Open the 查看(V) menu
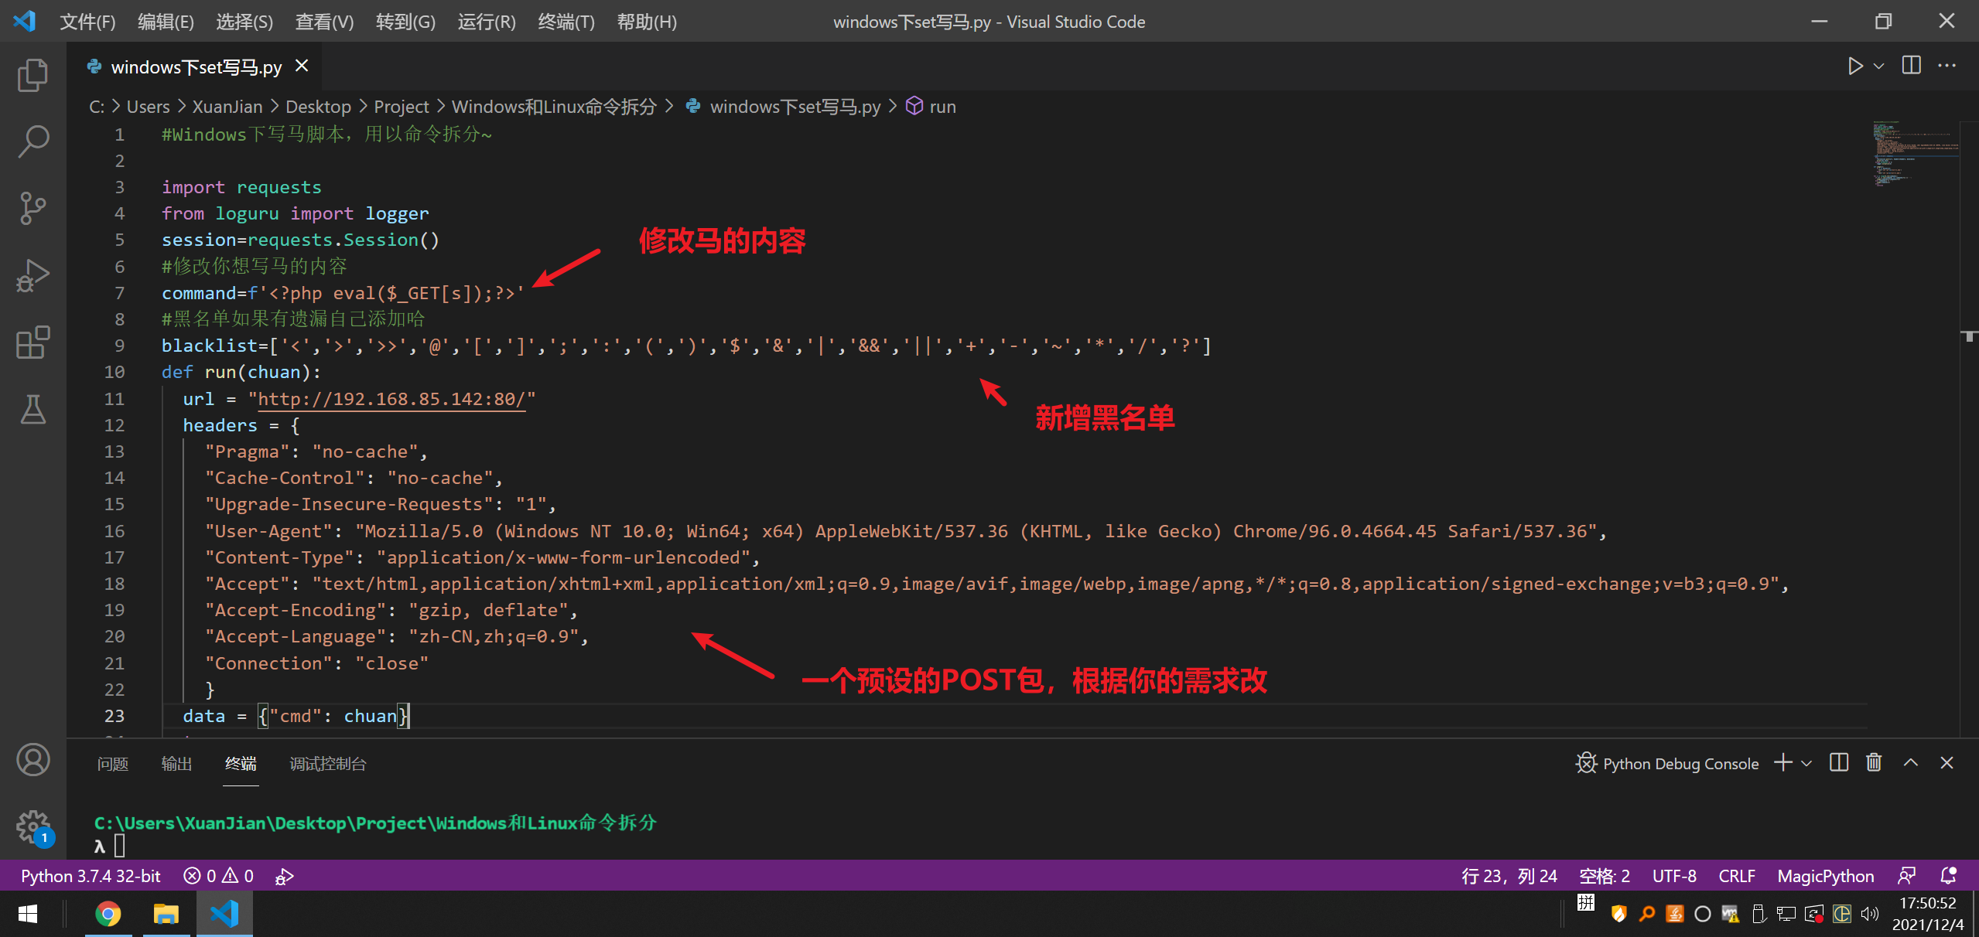The width and height of the screenshot is (1979, 937). point(324,22)
